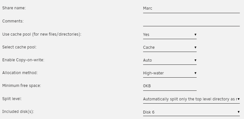The height and width of the screenshot is (119, 244).
Task: Click the 'Use cache pool' label for help
Action: tap(42, 34)
